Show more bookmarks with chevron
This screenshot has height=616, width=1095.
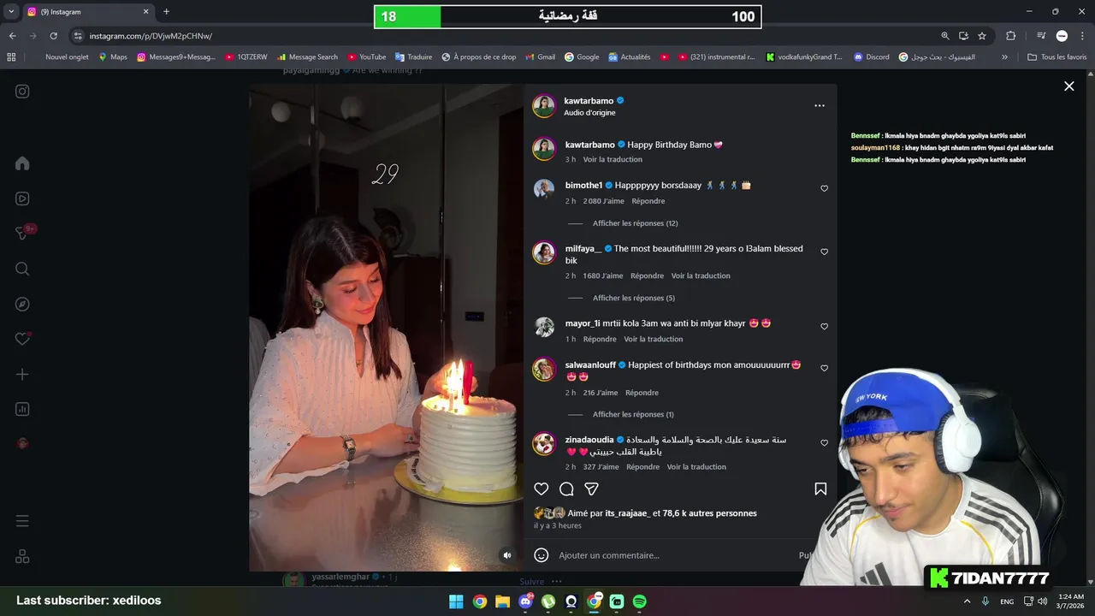[1004, 57]
